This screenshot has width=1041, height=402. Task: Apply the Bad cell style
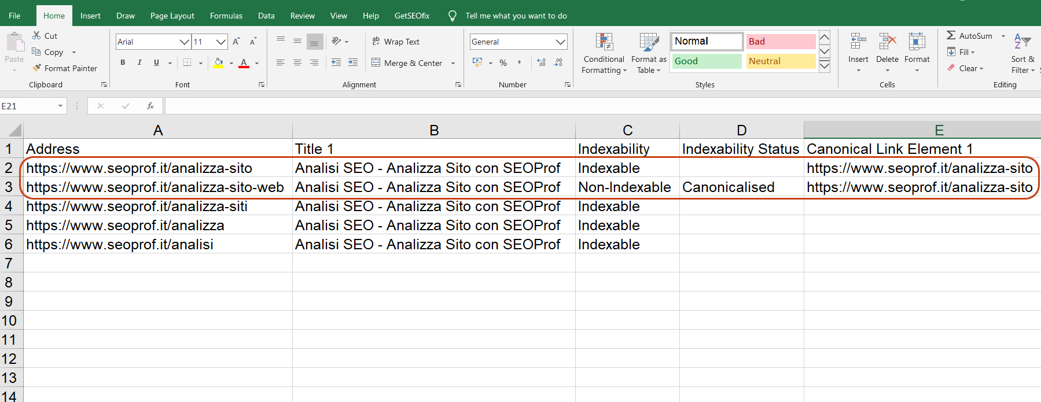pos(780,42)
